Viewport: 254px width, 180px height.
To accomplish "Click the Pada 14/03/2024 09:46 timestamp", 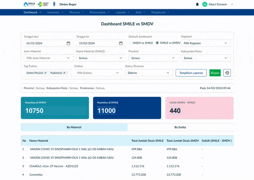I will click(x=215, y=88).
